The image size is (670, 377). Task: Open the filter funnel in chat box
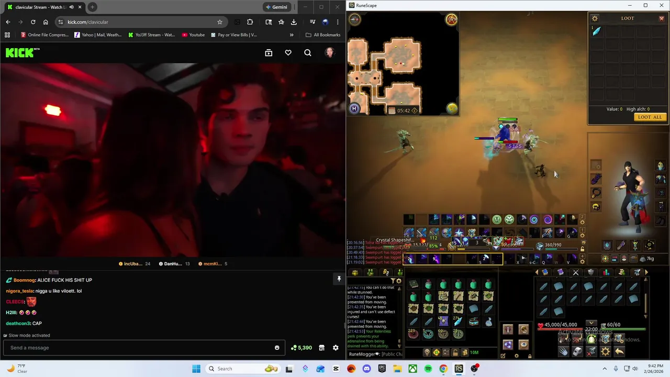(x=393, y=281)
